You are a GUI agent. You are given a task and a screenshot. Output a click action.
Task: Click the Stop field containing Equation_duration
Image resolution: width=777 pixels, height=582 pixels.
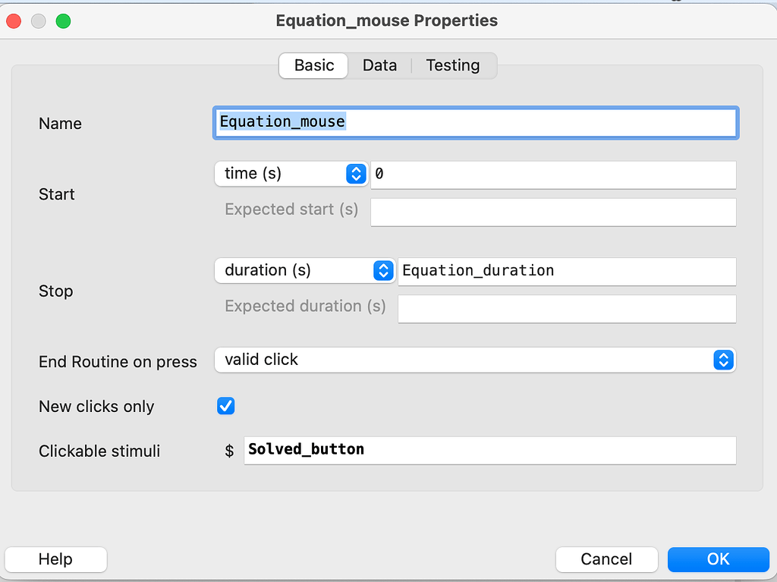coord(567,272)
